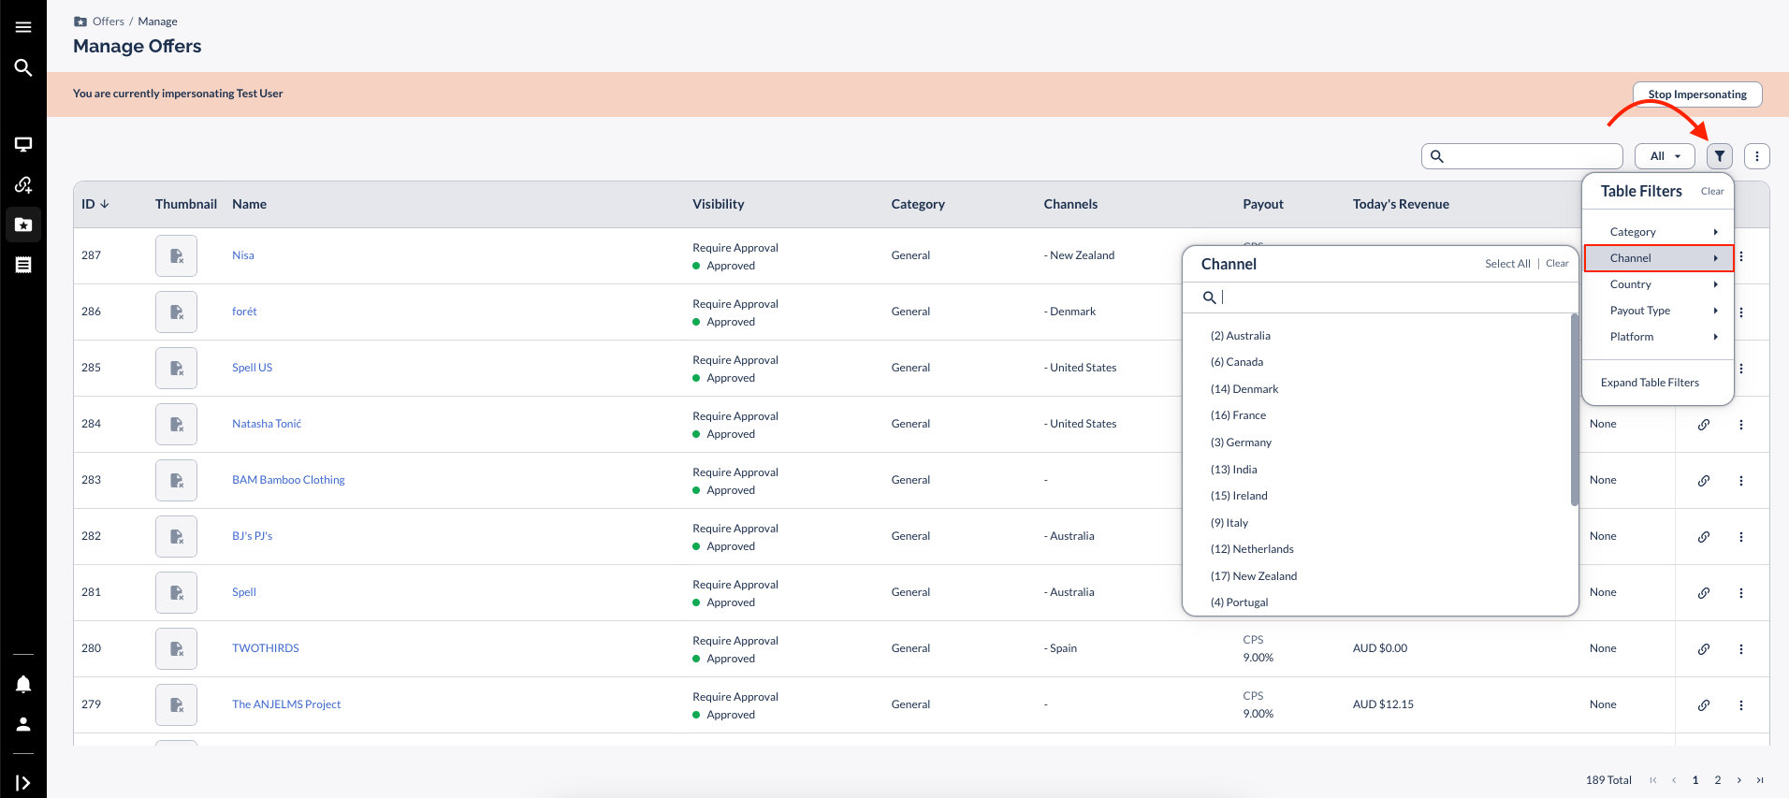
Task: Open the All dropdown above the table
Action: (1665, 156)
